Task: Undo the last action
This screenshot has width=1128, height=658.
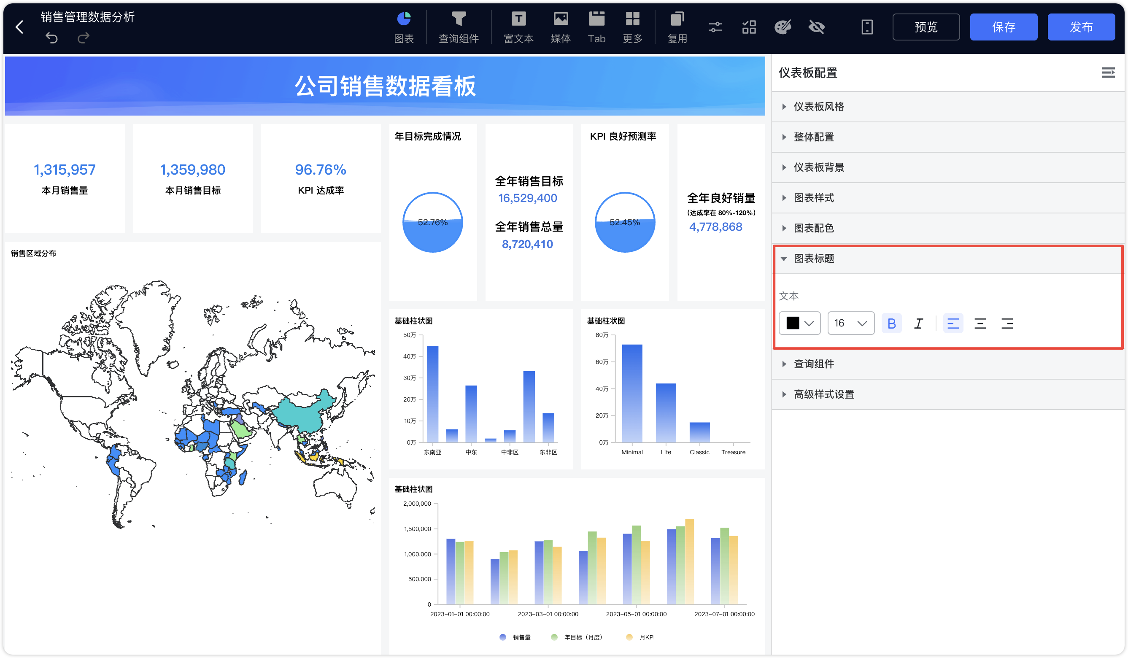Action: coord(51,38)
